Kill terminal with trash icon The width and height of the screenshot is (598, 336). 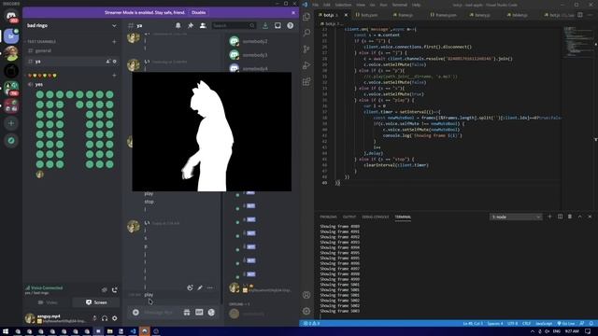570,217
